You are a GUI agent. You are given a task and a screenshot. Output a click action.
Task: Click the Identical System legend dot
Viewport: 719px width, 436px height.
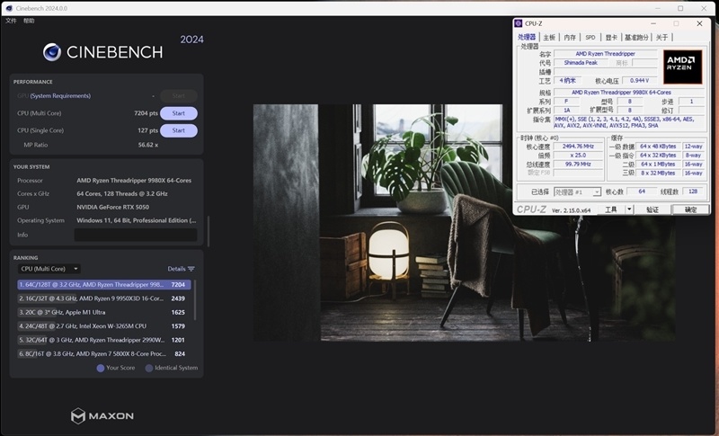149,368
